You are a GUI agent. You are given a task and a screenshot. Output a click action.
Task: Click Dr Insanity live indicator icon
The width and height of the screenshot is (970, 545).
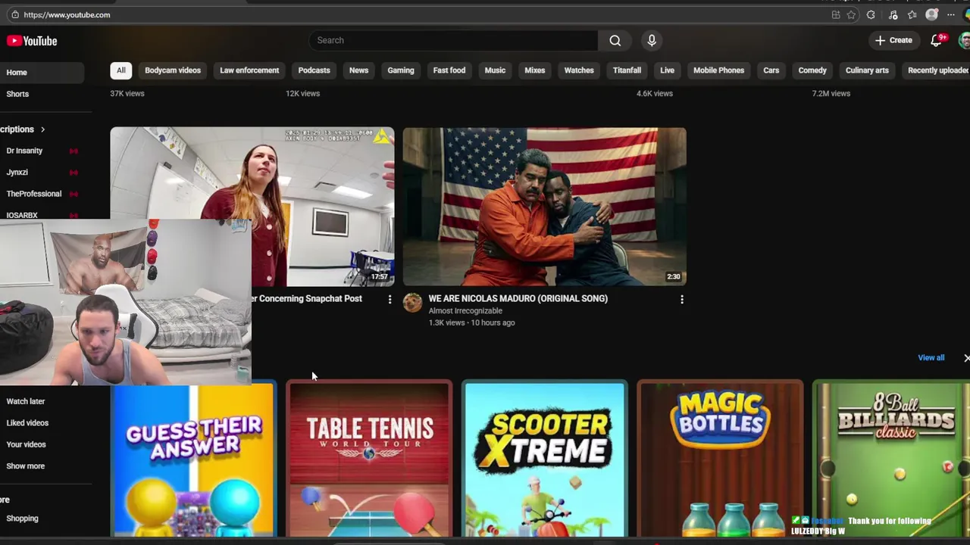tap(74, 151)
